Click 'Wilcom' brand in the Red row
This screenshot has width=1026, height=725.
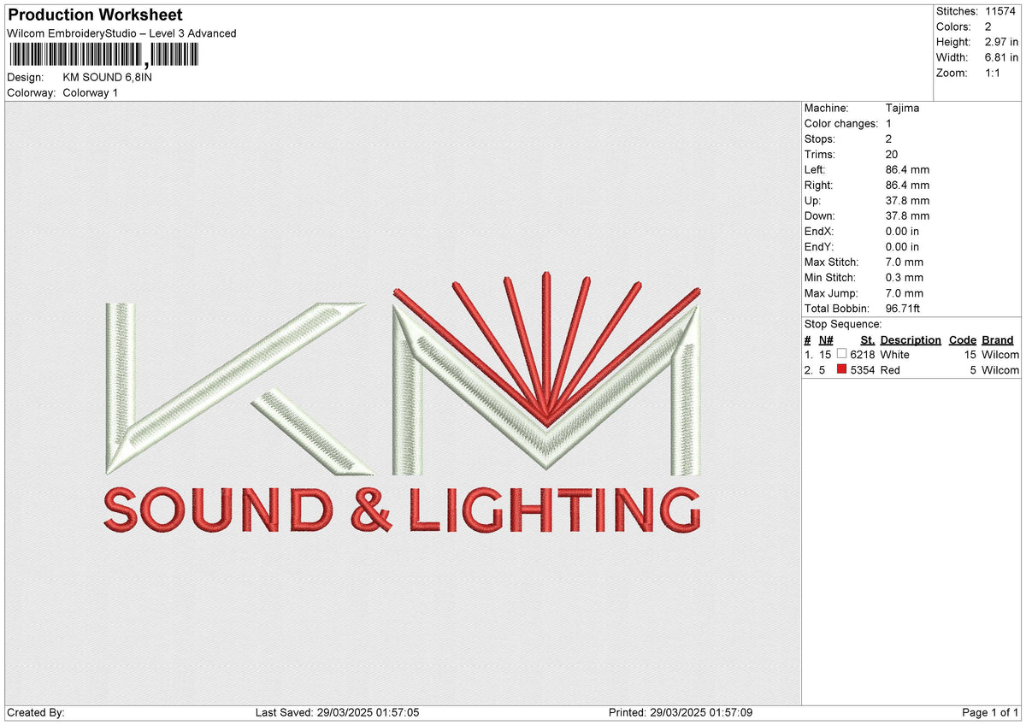pyautogui.click(x=1000, y=370)
